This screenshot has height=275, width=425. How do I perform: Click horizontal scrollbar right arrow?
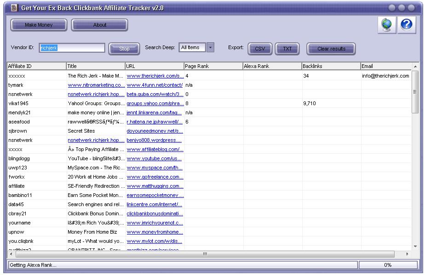point(408,254)
